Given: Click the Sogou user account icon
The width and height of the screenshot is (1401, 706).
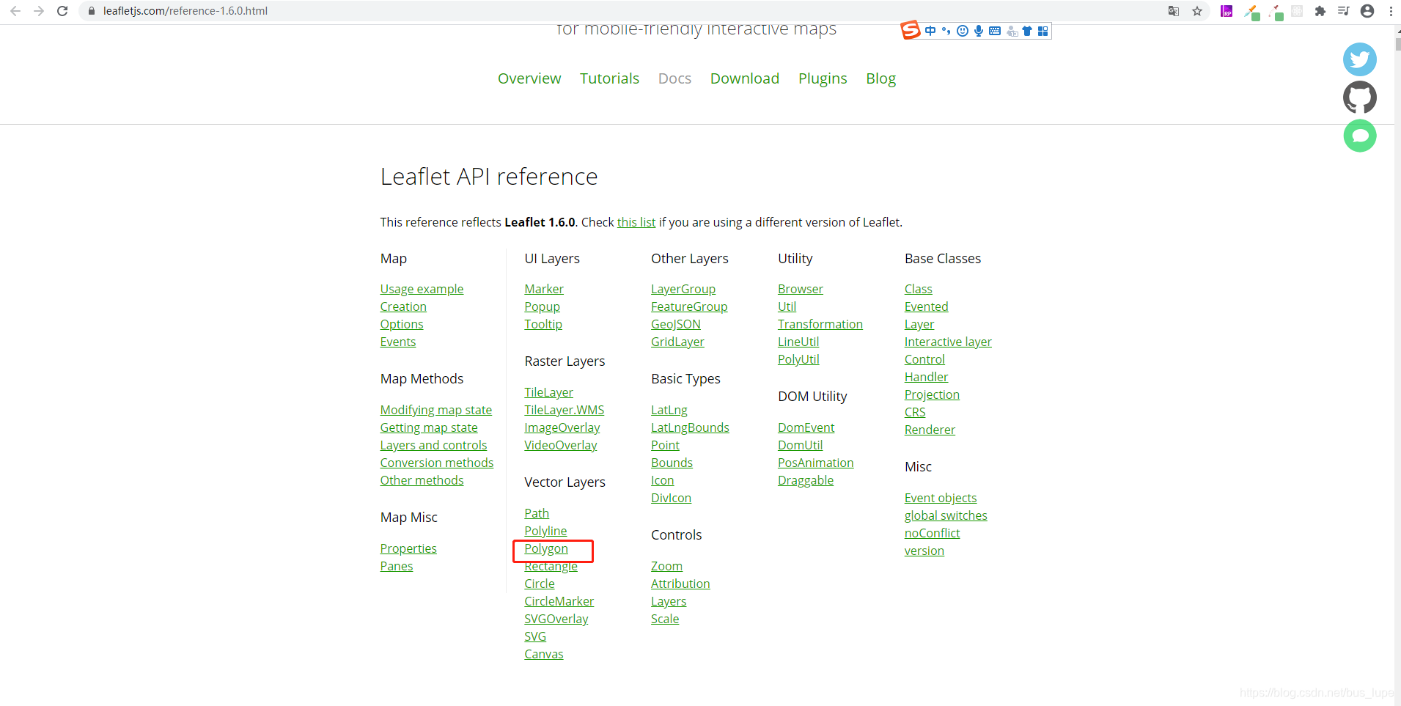Looking at the screenshot, I should (x=1012, y=31).
